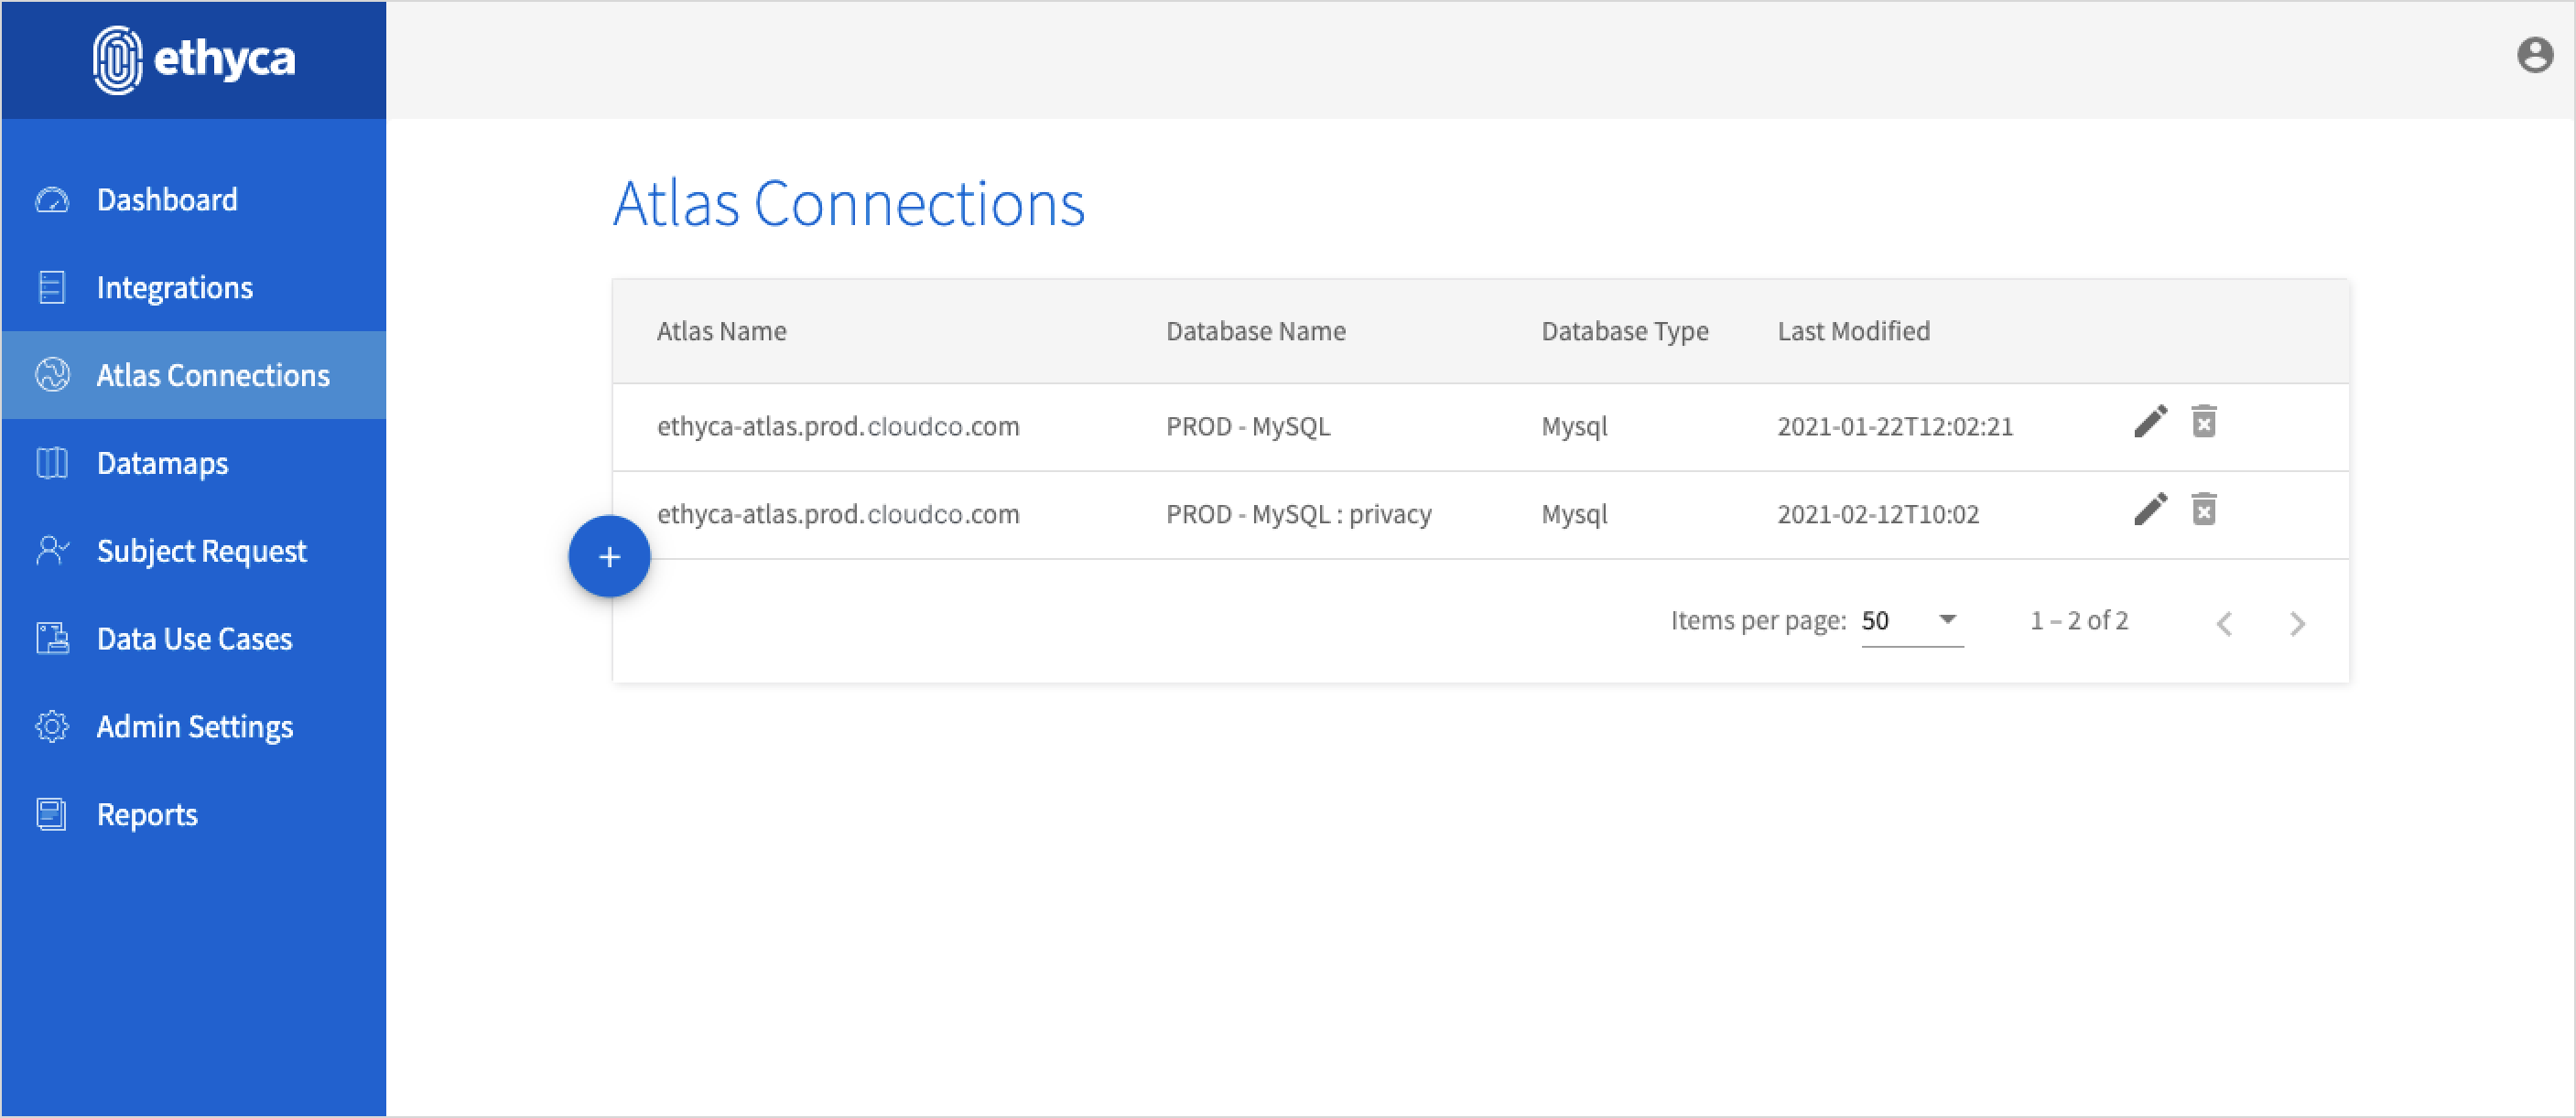Navigate to Subject Request

pyautogui.click(x=201, y=552)
